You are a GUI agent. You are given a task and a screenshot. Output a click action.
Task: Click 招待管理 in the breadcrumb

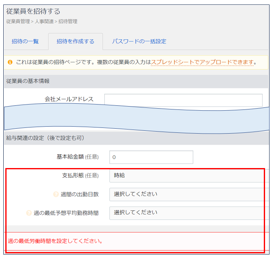coord(67,21)
